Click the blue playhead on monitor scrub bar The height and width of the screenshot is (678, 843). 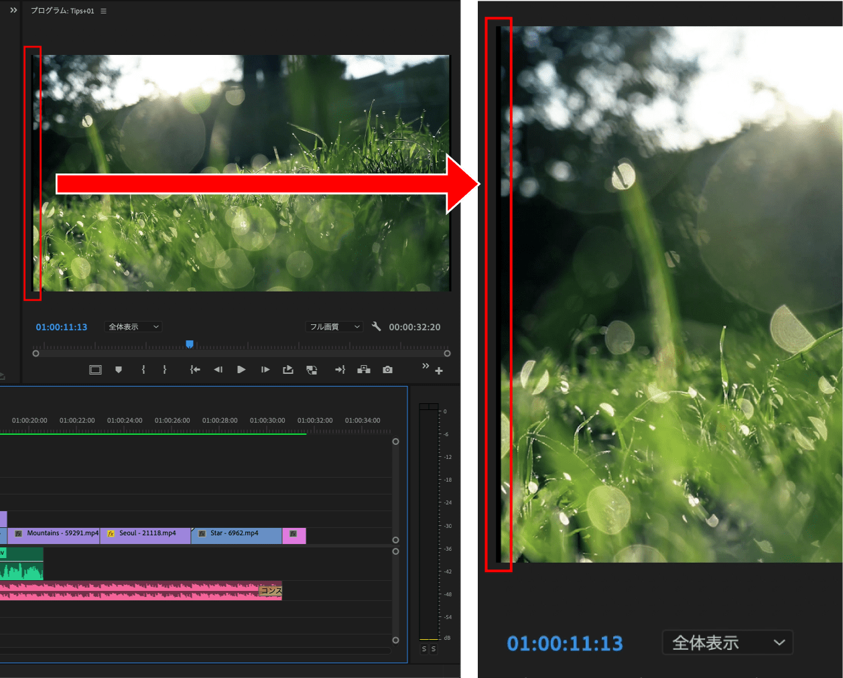tap(190, 344)
